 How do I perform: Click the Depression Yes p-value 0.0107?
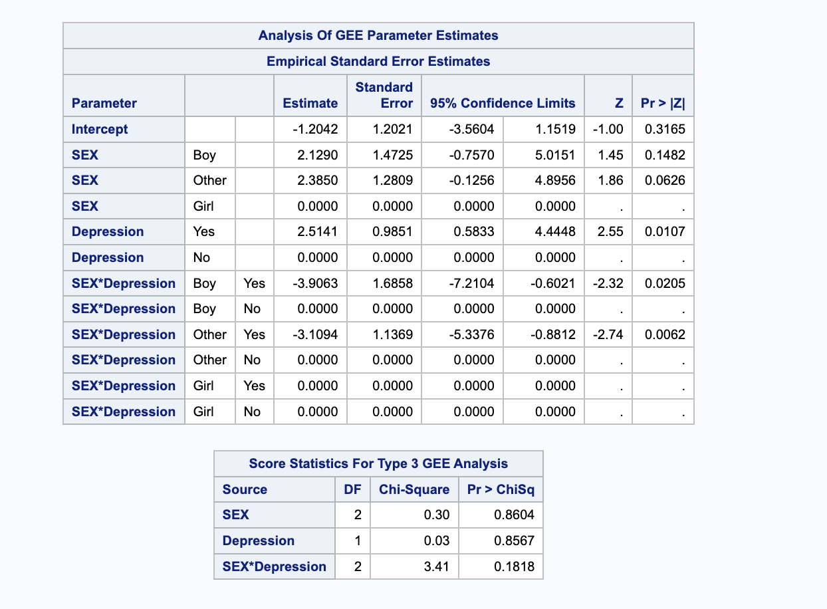(665, 232)
